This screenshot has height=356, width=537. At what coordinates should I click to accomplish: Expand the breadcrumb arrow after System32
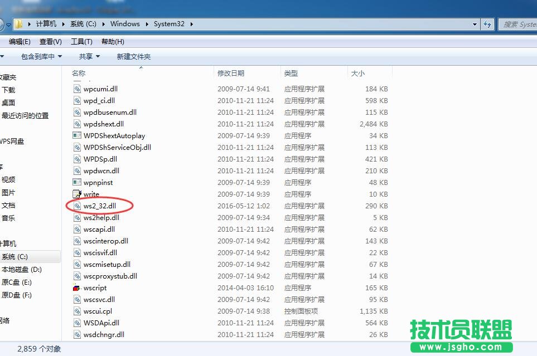[x=192, y=24]
